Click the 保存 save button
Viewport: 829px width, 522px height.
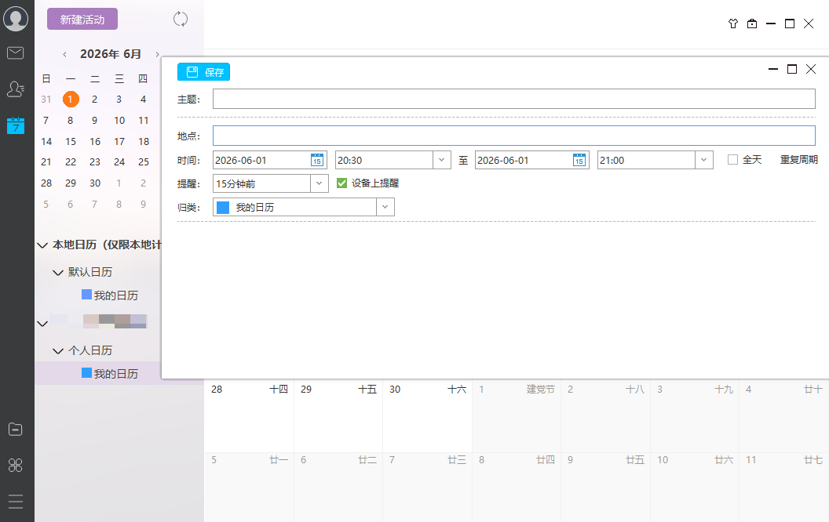(x=203, y=72)
